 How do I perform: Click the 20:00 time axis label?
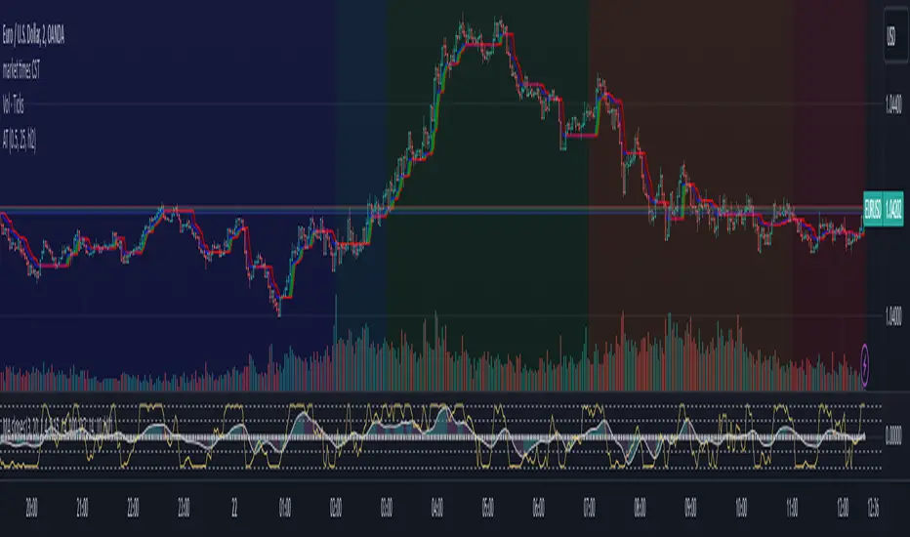32,509
